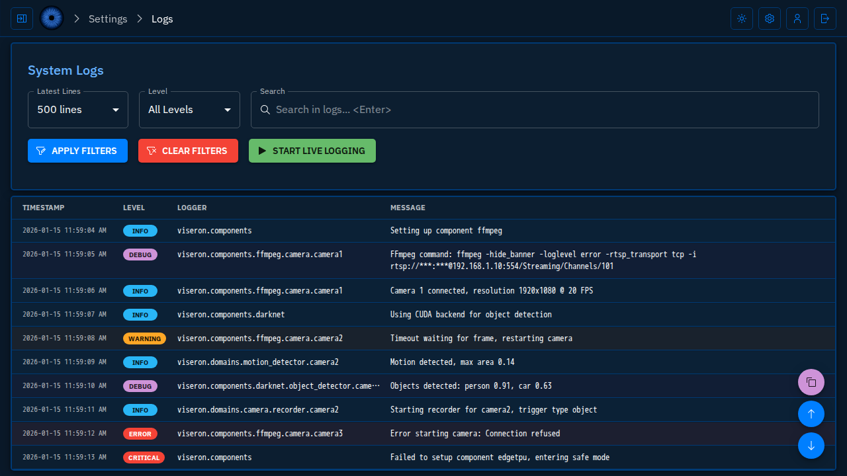Open settings via the gear icon
The image size is (847, 476).
pos(770,19)
